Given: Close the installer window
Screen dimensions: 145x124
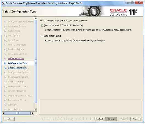Looking at the screenshot, I should (139, 3).
